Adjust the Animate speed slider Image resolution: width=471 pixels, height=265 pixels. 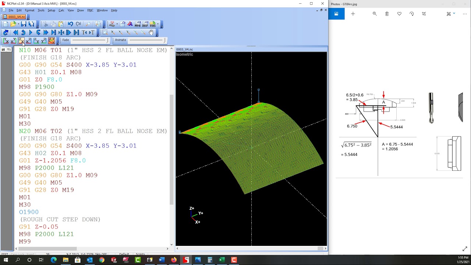(146, 40)
